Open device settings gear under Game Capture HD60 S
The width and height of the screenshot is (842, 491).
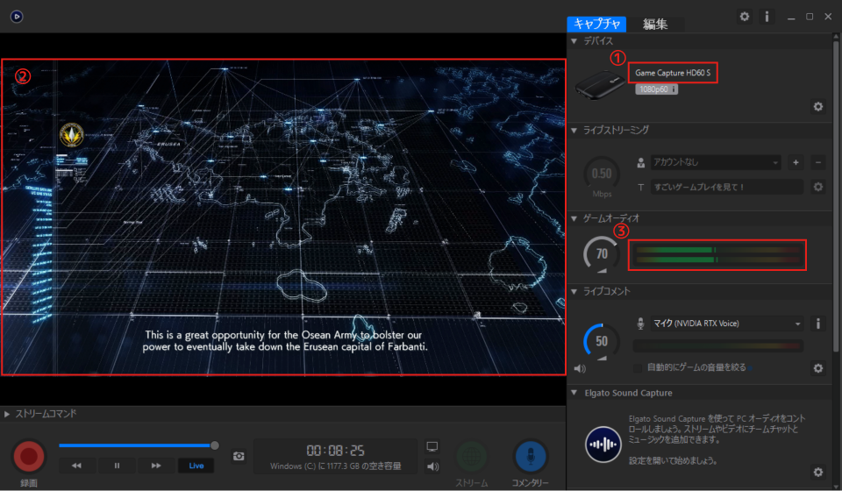817,107
